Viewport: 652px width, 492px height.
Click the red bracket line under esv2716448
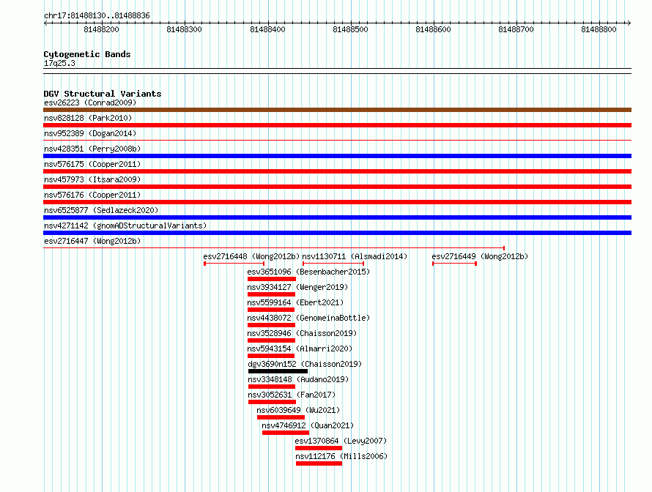point(234,264)
